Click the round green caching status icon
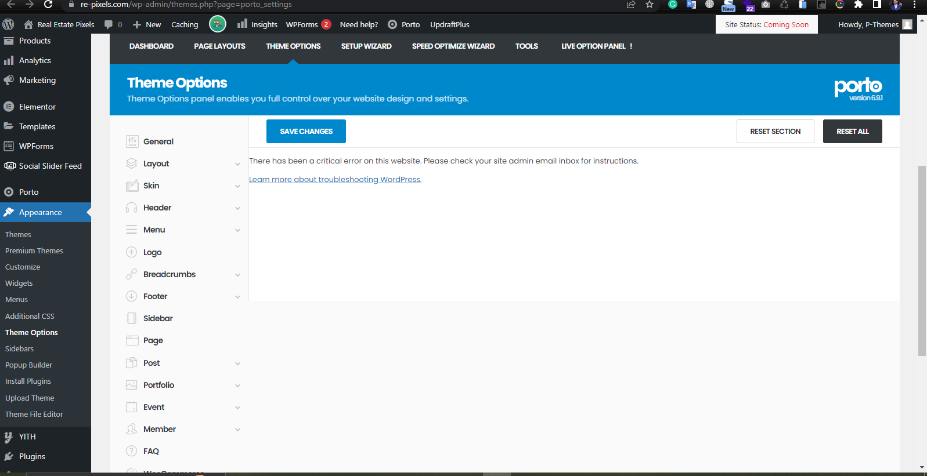 [218, 24]
